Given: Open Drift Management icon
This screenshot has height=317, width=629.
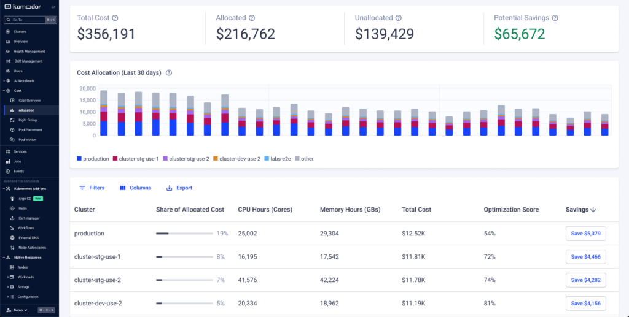Looking at the screenshot, I should coord(8,61).
